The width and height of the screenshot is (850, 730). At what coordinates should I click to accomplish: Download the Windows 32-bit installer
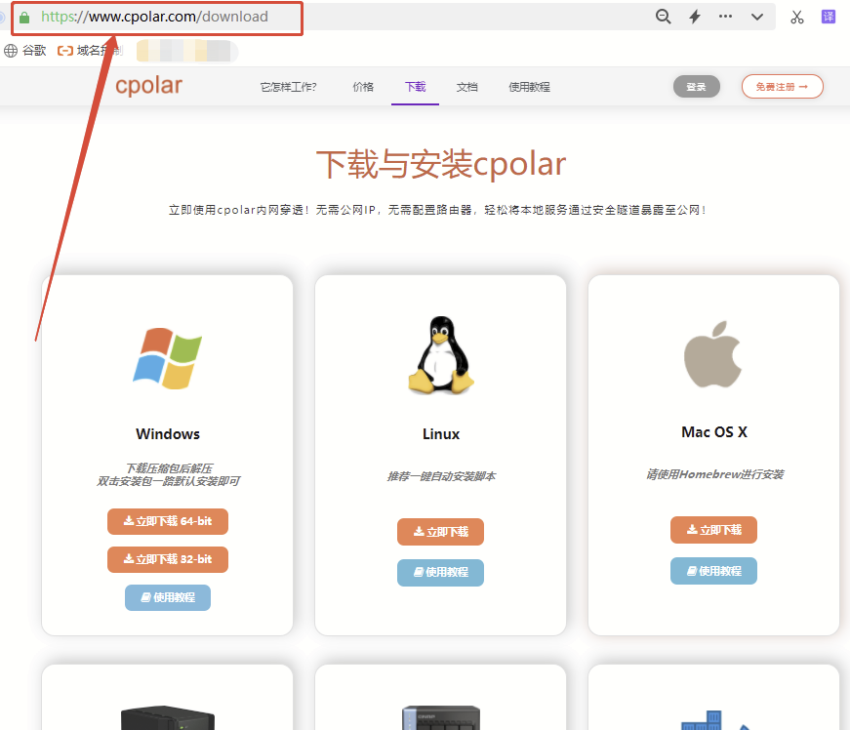click(x=168, y=559)
